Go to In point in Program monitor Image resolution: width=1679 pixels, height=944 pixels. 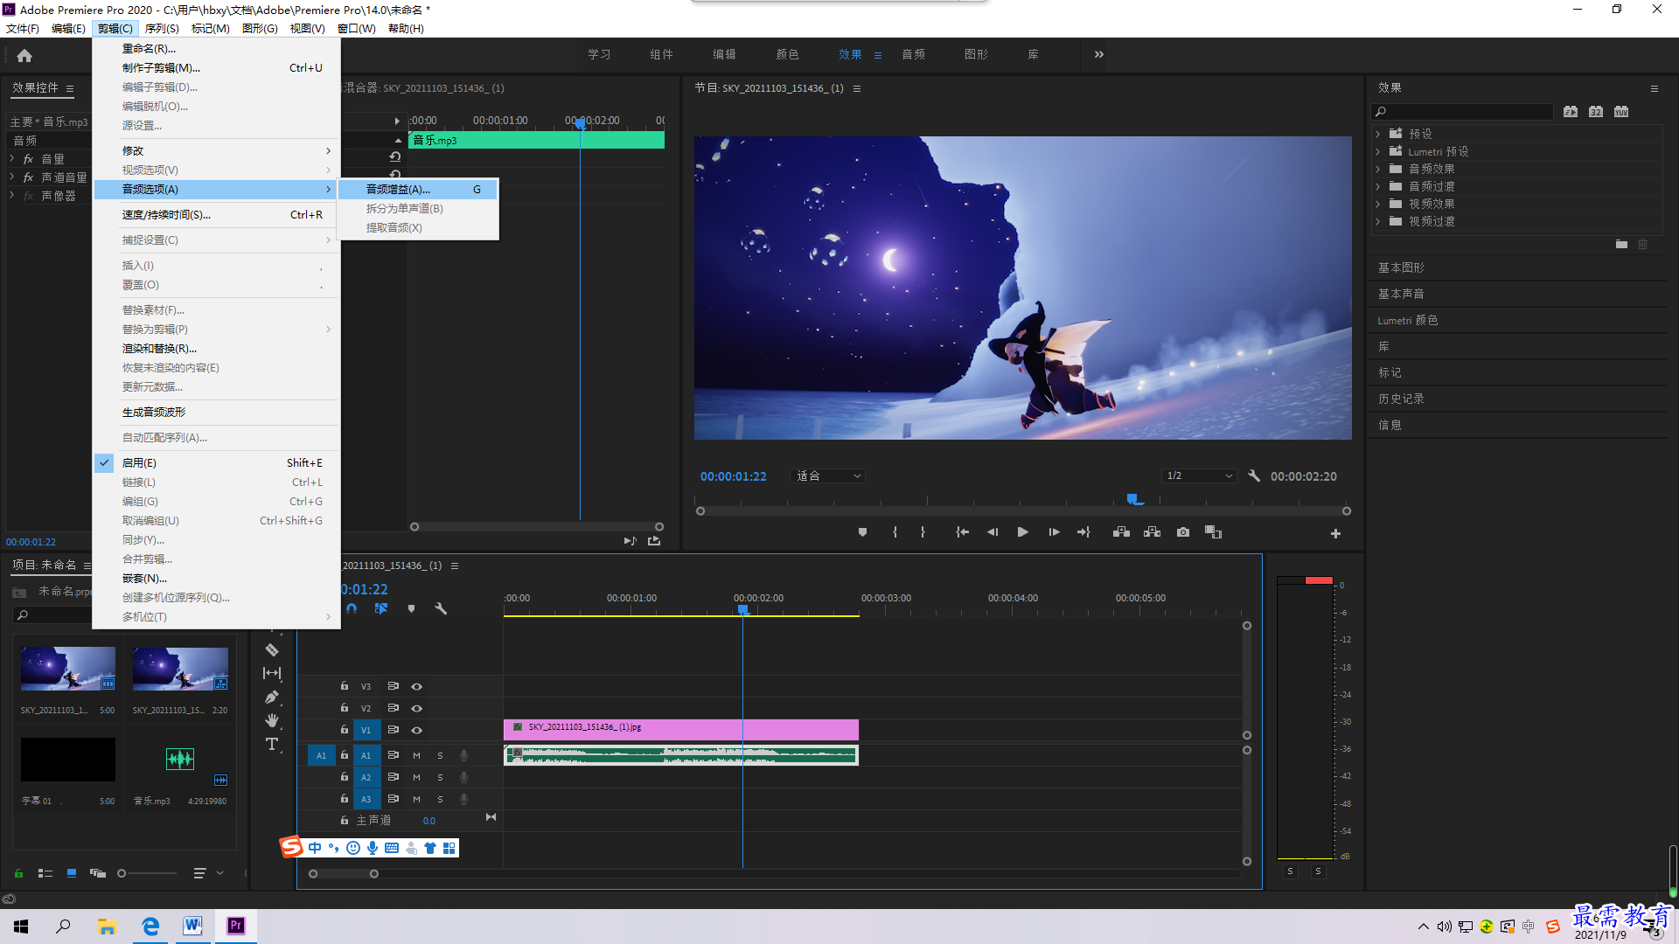click(962, 532)
